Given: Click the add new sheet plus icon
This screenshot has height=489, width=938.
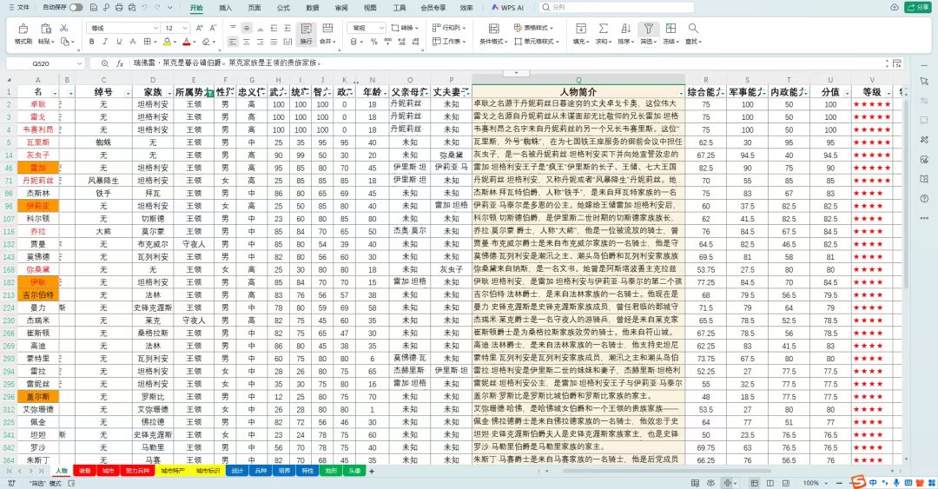Looking at the screenshot, I should coord(372,472).
